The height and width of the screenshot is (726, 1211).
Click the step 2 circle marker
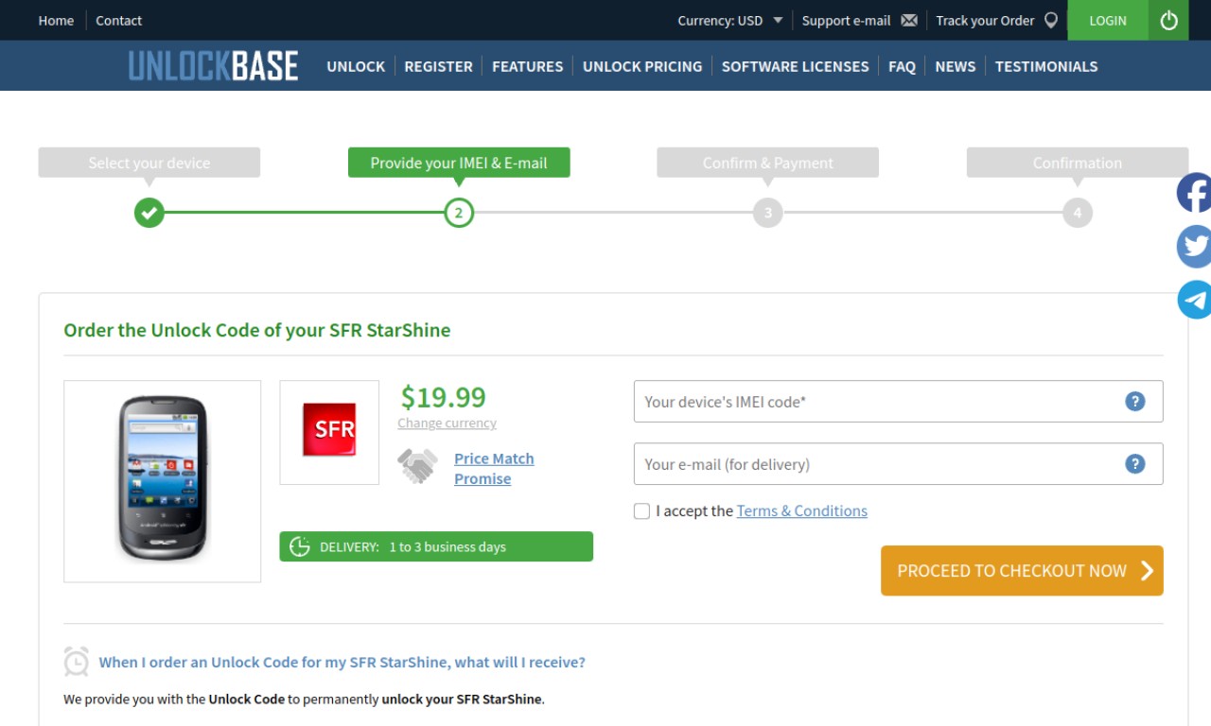(459, 213)
